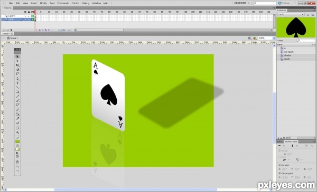
Task: Select the Rectangle tool
Action: tap(17, 92)
